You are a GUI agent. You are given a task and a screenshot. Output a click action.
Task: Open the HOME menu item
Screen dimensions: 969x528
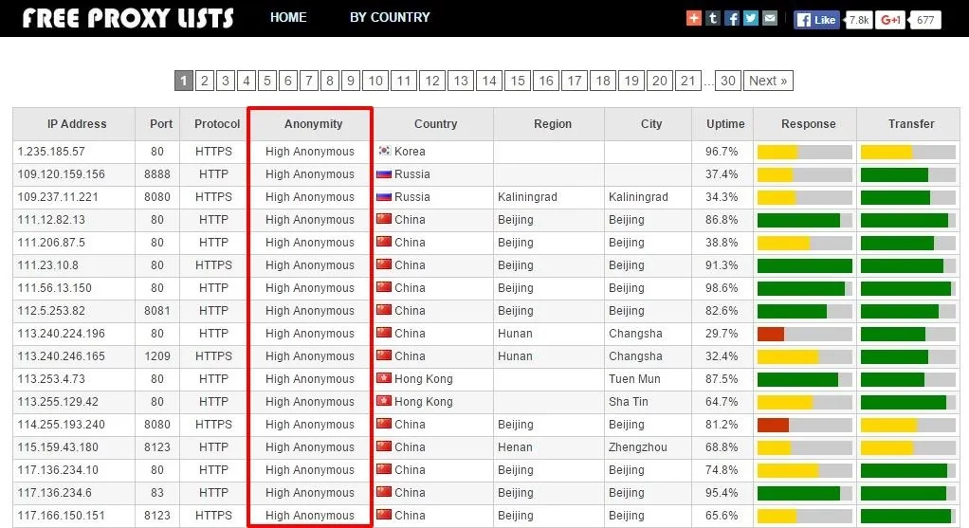click(x=288, y=17)
